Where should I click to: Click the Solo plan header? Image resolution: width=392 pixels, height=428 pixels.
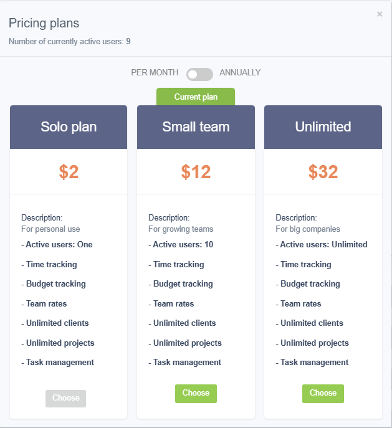tap(69, 127)
